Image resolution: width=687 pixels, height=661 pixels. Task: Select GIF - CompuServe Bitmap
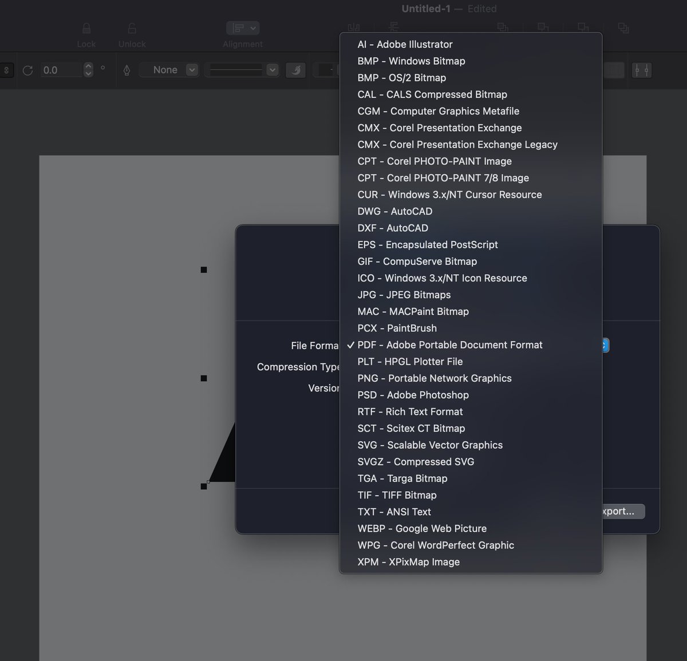[x=471, y=261]
